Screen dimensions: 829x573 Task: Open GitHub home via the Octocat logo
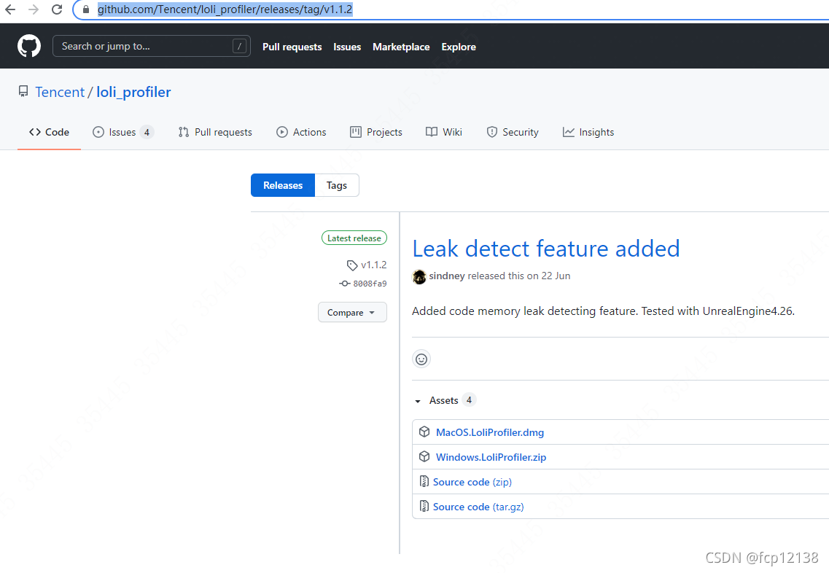tap(29, 46)
